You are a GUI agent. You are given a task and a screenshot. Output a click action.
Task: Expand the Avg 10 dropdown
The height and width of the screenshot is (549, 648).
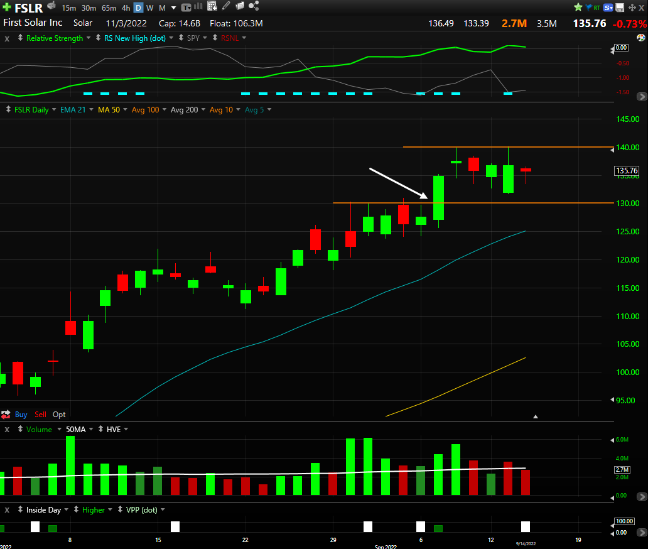coord(239,109)
